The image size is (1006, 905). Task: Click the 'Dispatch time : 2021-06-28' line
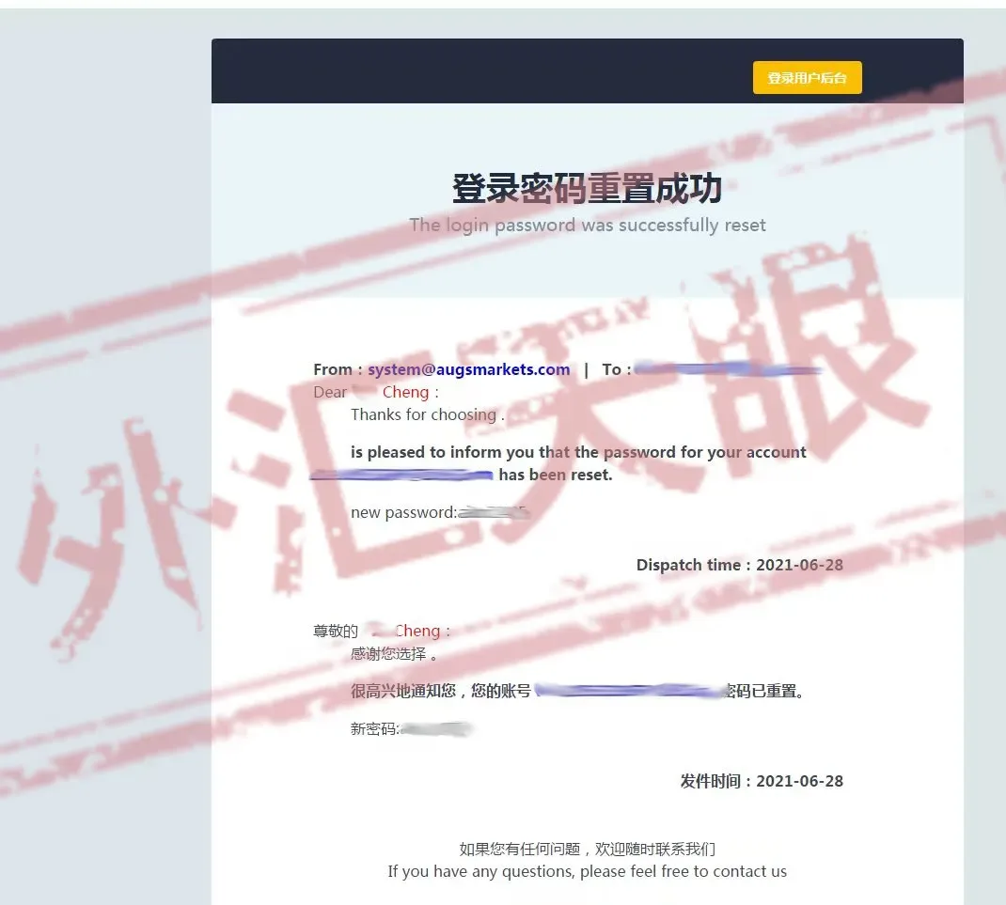click(739, 565)
